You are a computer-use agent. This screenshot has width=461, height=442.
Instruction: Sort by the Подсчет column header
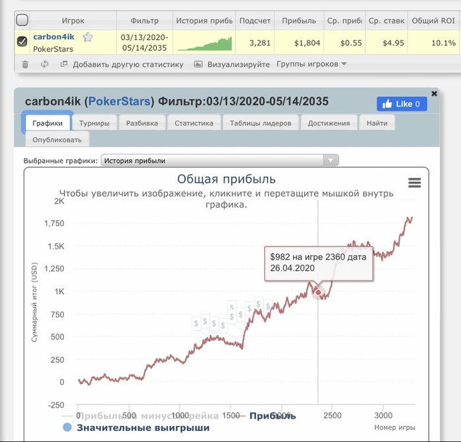pos(255,20)
